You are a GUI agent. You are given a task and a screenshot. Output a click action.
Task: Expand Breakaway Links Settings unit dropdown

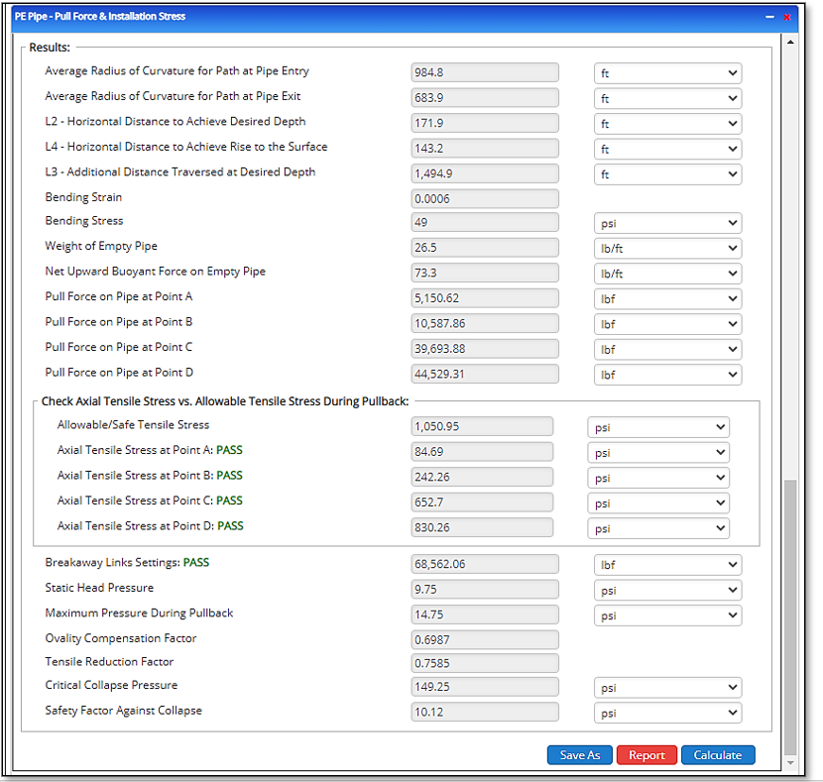tap(667, 565)
